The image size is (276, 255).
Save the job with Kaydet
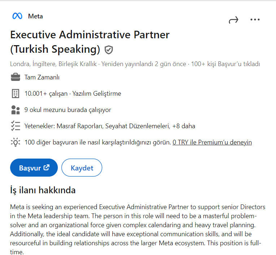point(82,168)
